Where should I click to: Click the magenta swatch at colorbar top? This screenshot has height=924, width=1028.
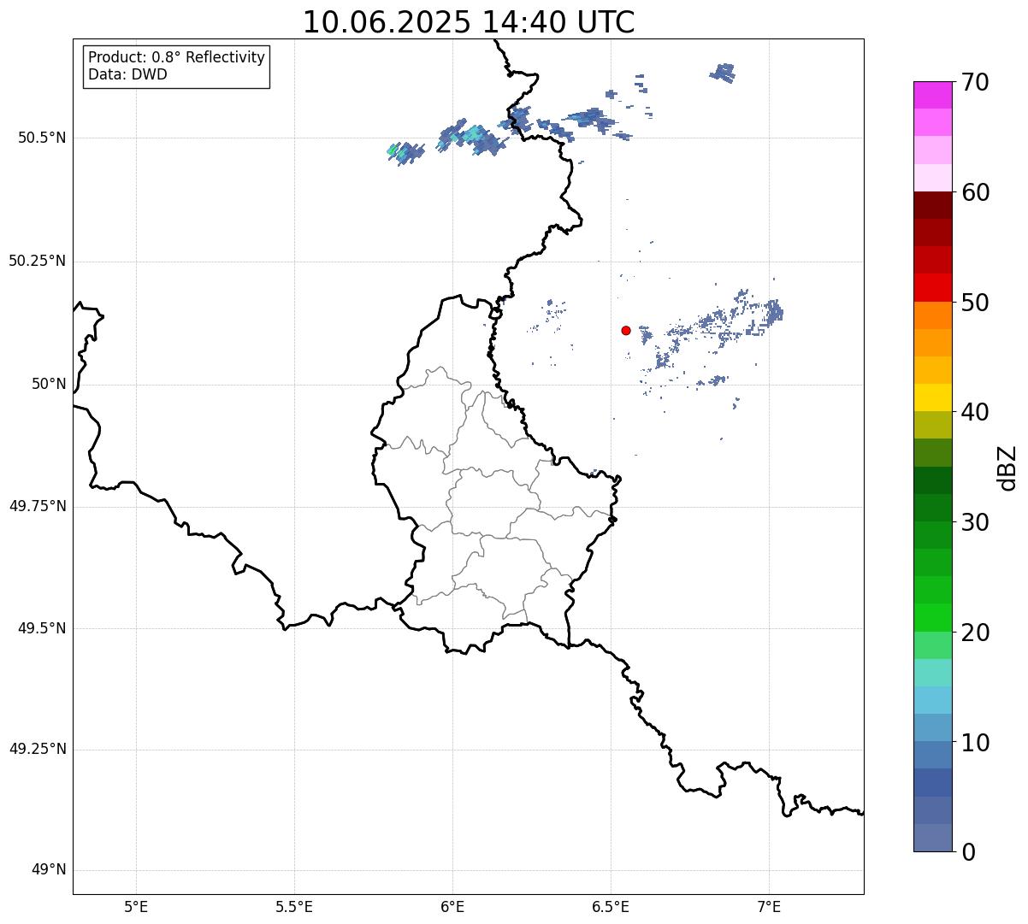point(932,95)
